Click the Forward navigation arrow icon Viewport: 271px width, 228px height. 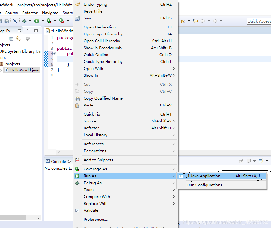pyautogui.click(x=215, y=21)
